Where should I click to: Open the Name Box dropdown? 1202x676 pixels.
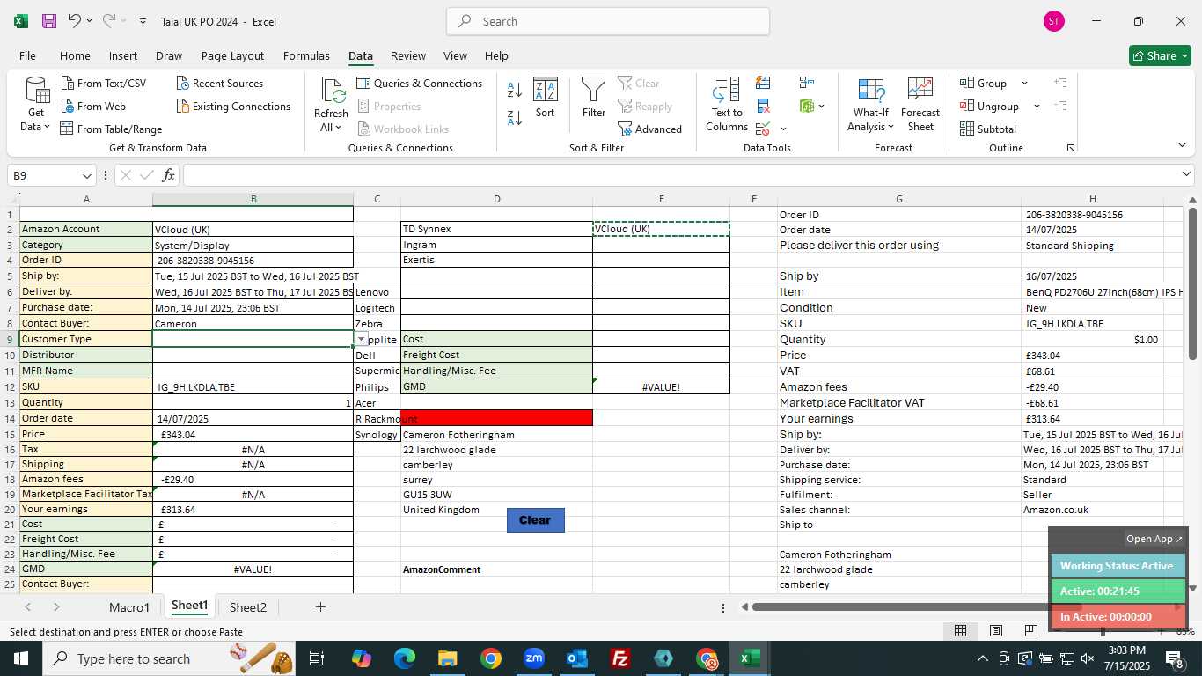click(86, 175)
